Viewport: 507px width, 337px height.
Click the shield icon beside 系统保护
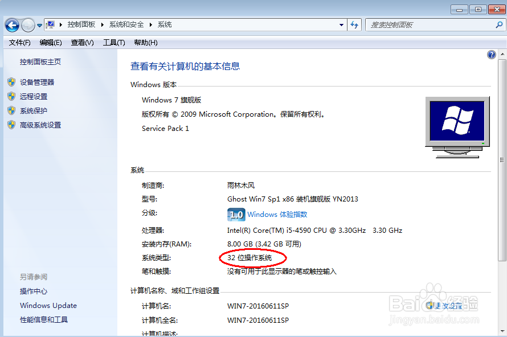pyautogui.click(x=11, y=110)
